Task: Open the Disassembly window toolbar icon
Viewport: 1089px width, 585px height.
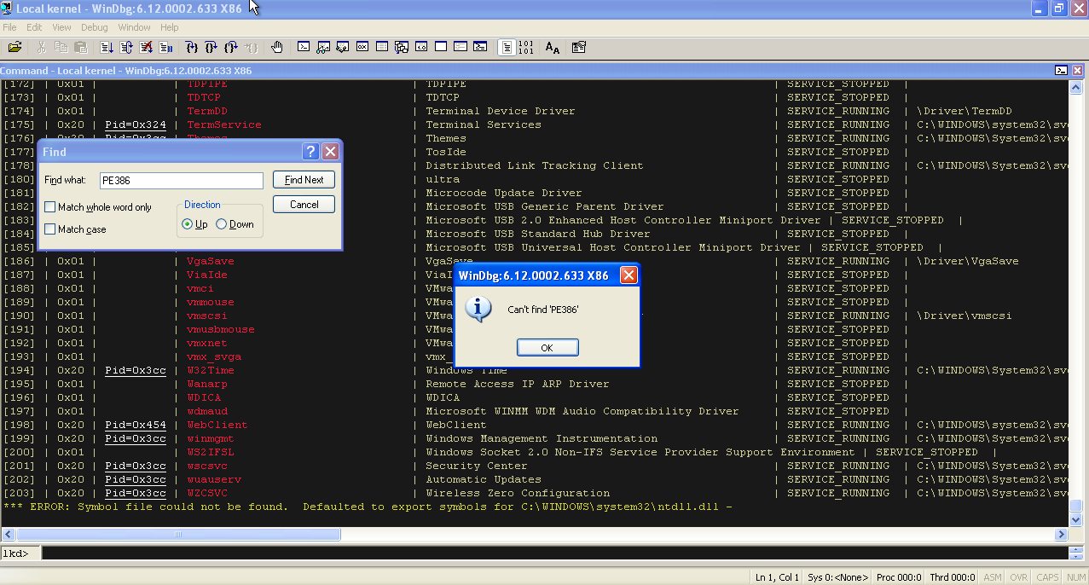Action: click(421, 47)
